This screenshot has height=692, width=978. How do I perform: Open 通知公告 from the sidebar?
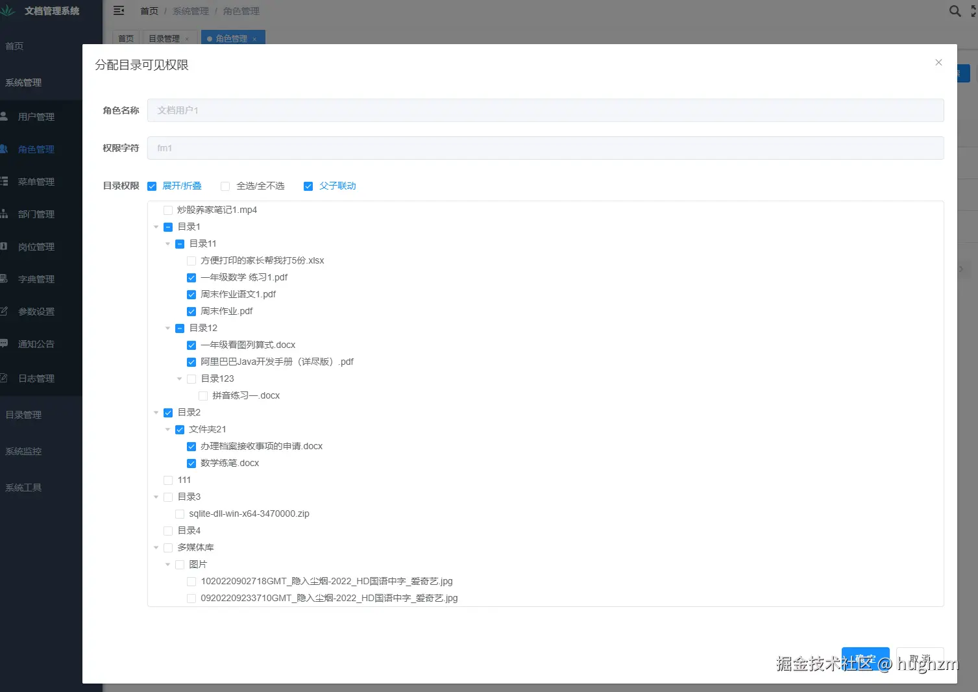(x=36, y=343)
